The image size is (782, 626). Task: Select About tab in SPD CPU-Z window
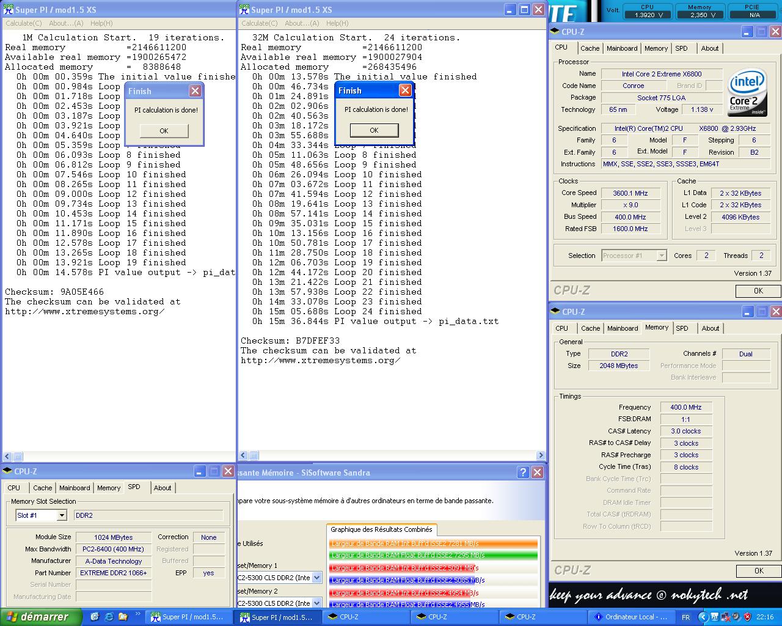click(163, 488)
